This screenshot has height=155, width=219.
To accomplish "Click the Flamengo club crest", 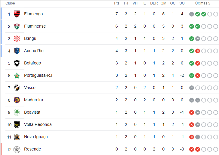I will [17, 14].
